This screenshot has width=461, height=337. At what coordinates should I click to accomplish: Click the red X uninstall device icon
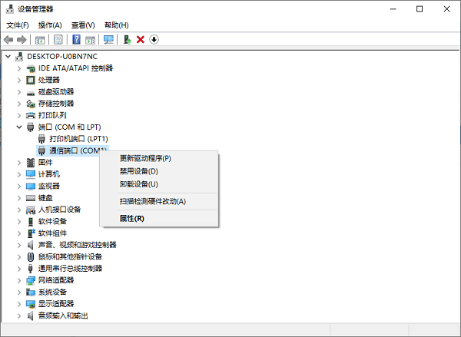click(140, 39)
